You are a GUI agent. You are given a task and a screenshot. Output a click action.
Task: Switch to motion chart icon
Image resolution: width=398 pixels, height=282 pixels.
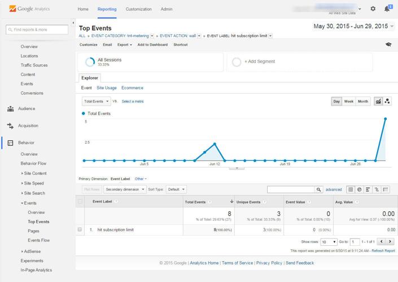tap(388, 102)
